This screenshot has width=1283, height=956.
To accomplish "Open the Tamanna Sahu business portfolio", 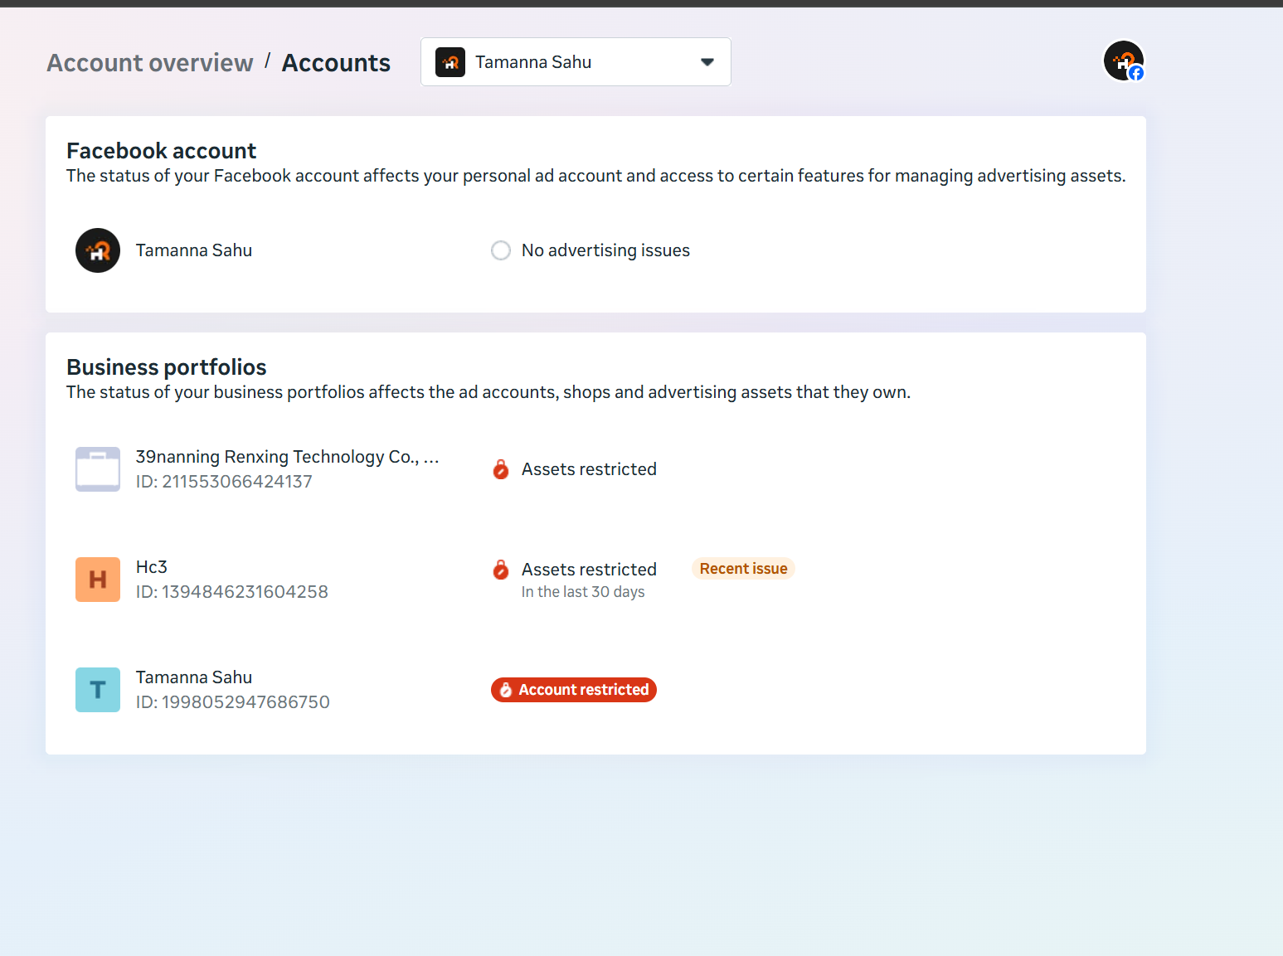I will click(x=194, y=677).
